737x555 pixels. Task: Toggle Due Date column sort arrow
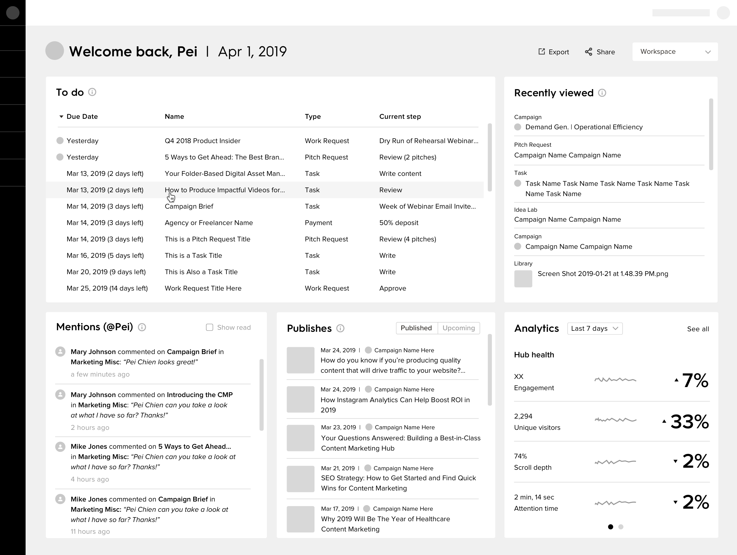61,117
